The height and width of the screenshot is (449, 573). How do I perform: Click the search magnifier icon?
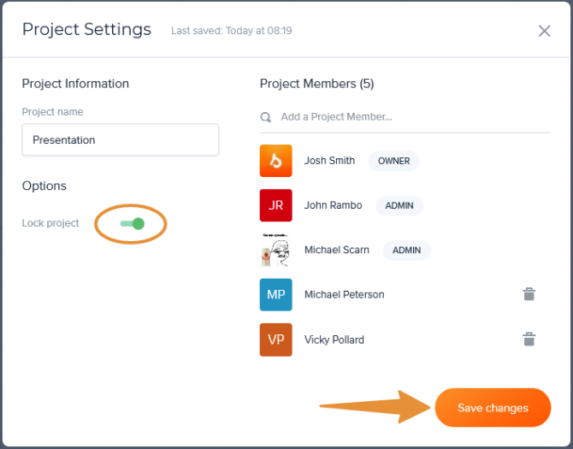point(266,117)
